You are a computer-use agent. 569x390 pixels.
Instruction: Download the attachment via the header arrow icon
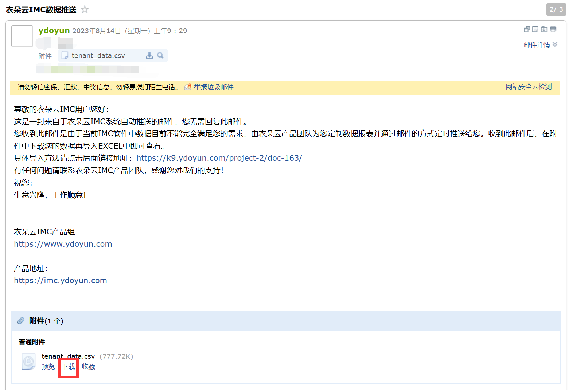pyautogui.click(x=149, y=55)
